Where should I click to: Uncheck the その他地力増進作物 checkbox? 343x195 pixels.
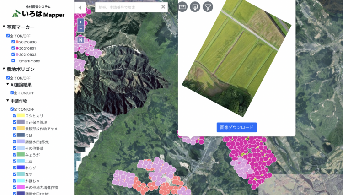click(15, 187)
